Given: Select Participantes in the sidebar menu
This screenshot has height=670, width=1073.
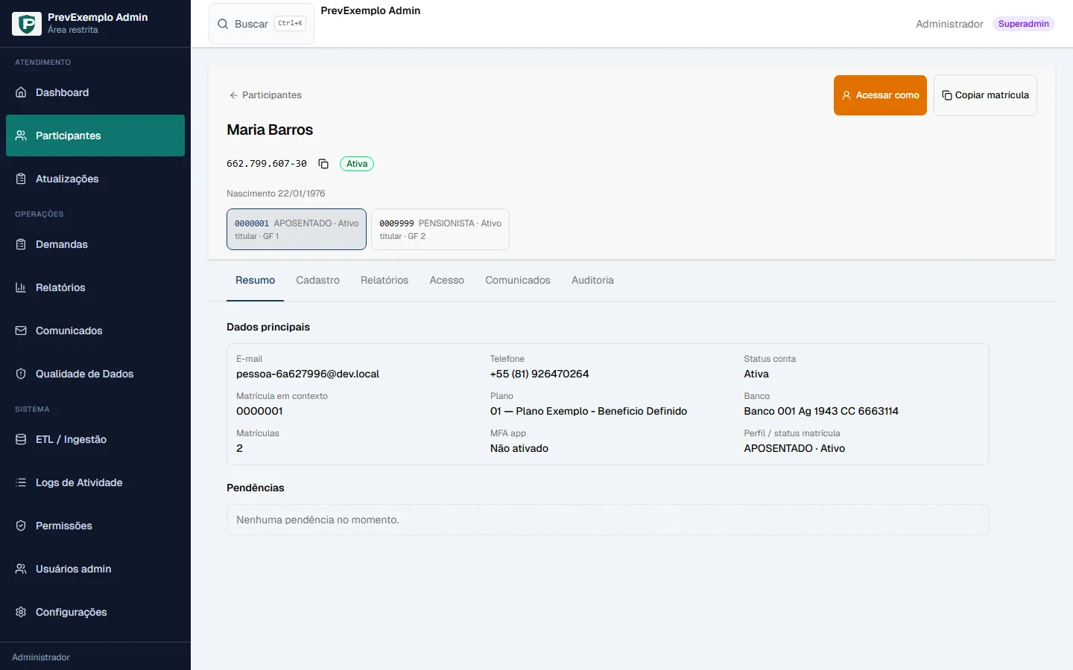Looking at the screenshot, I should [x=95, y=135].
